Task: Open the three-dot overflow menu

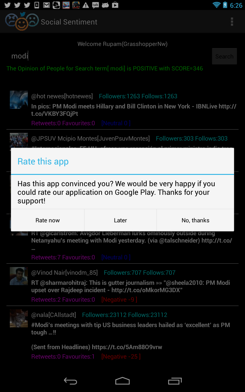Action: click(232, 22)
